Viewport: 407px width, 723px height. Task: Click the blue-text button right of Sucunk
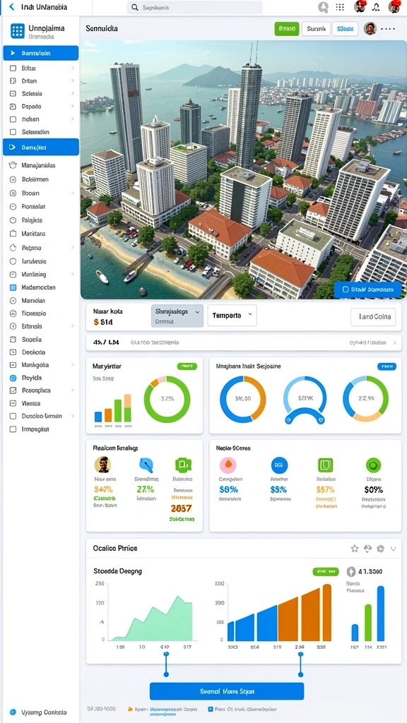point(345,28)
